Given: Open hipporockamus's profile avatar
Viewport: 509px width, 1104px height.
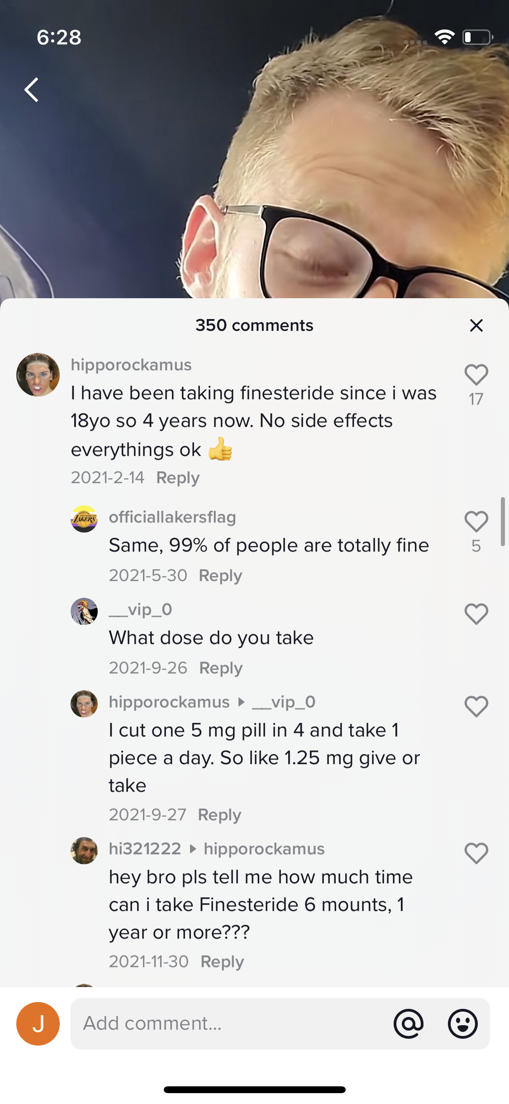Looking at the screenshot, I should 38,375.
